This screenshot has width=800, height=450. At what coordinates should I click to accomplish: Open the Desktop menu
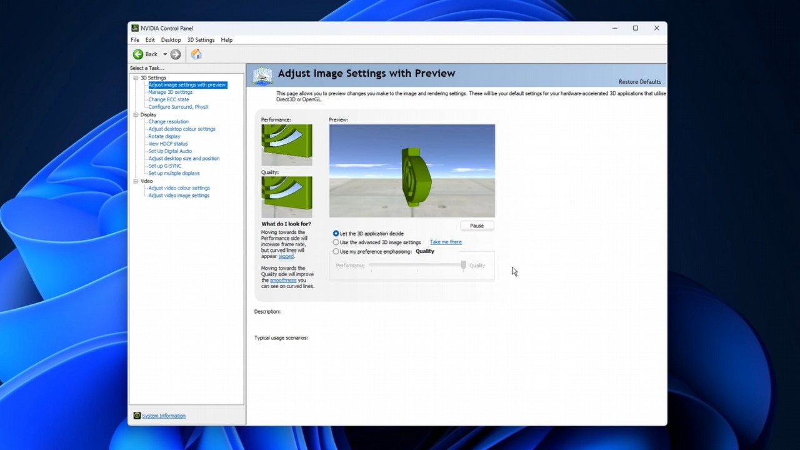coord(171,40)
